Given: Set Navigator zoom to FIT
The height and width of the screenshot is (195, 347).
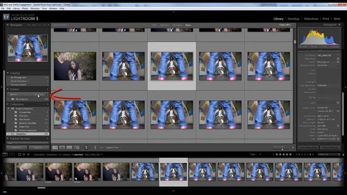Looking at the screenshot, I should pyautogui.click(x=29, y=25).
